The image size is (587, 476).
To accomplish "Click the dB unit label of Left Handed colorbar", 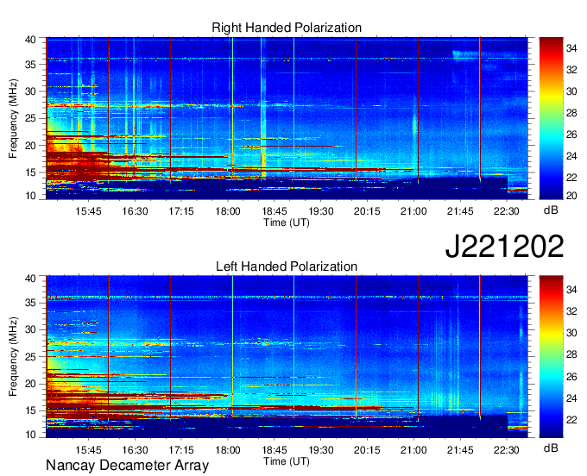I will (x=551, y=448).
